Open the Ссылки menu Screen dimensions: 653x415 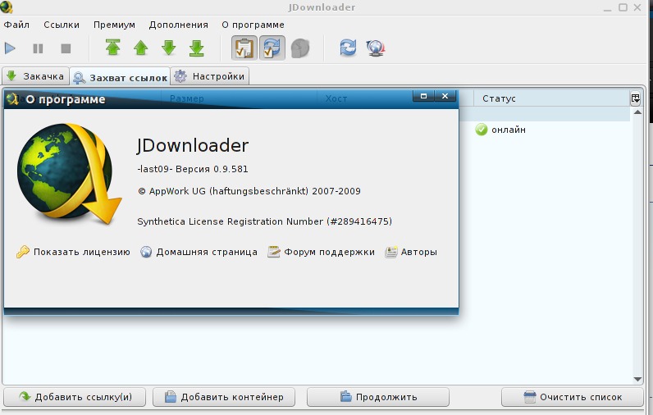pyautogui.click(x=62, y=25)
